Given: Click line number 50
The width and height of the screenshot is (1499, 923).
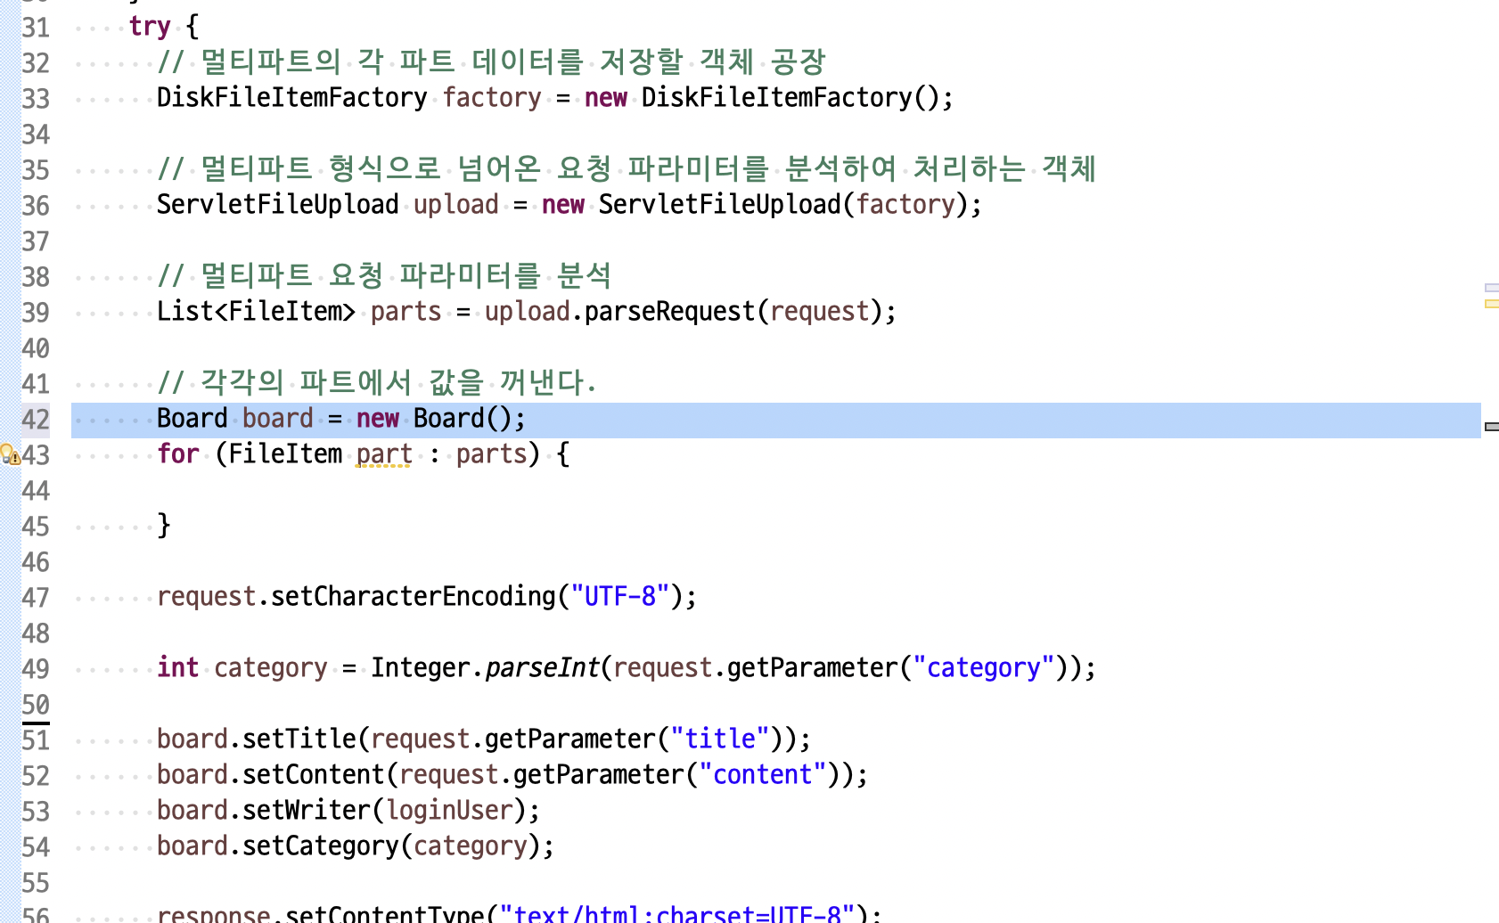Looking at the screenshot, I should tap(36, 705).
